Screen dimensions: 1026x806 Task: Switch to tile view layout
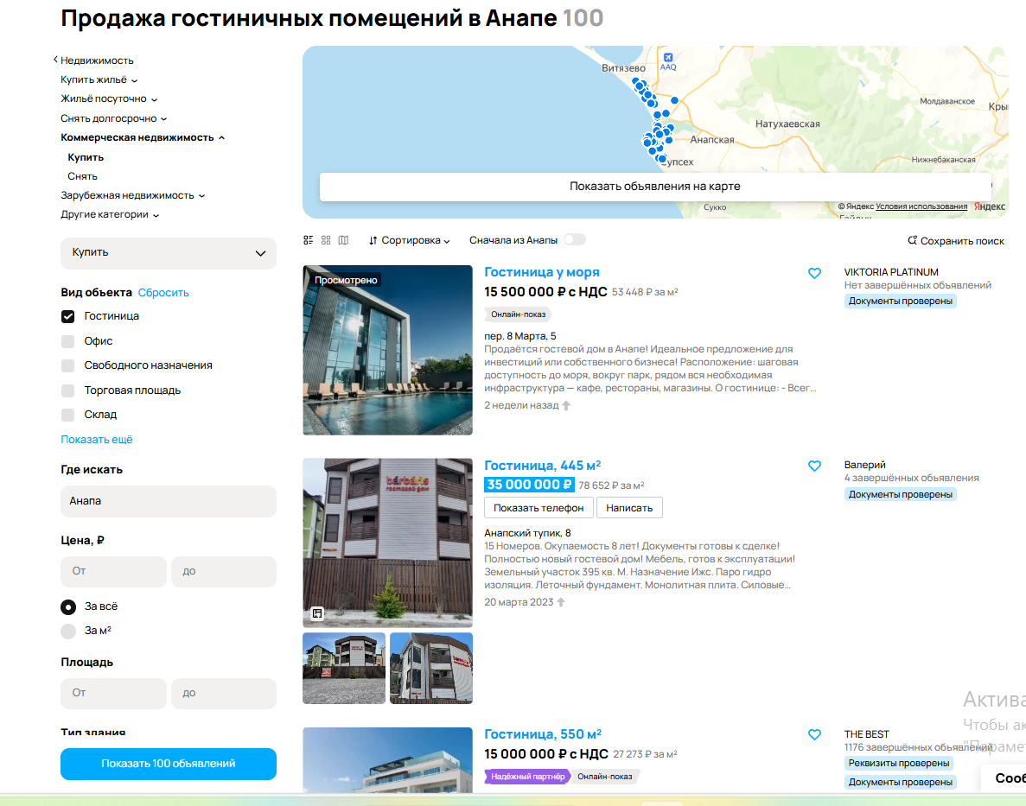(326, 240)
